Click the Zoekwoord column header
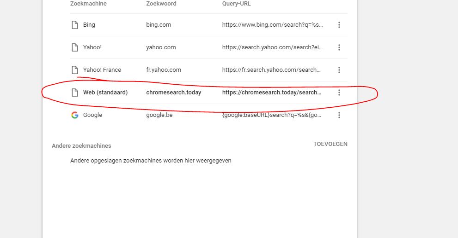This screenshot has height=238, width=458. point(161,4)
